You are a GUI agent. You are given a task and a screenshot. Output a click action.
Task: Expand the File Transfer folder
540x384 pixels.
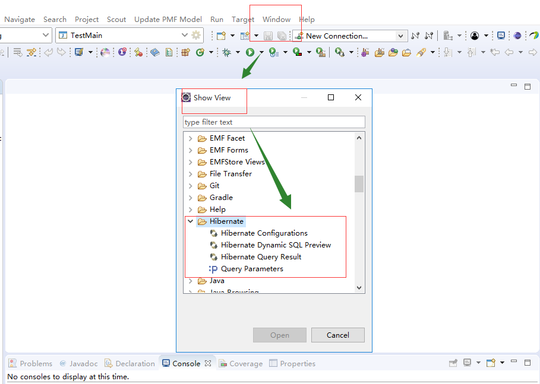pos(191,174)
